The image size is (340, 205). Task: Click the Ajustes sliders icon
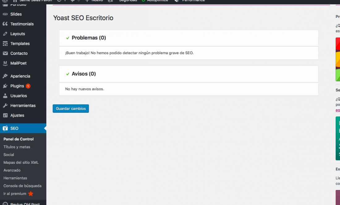coord(5,115)
